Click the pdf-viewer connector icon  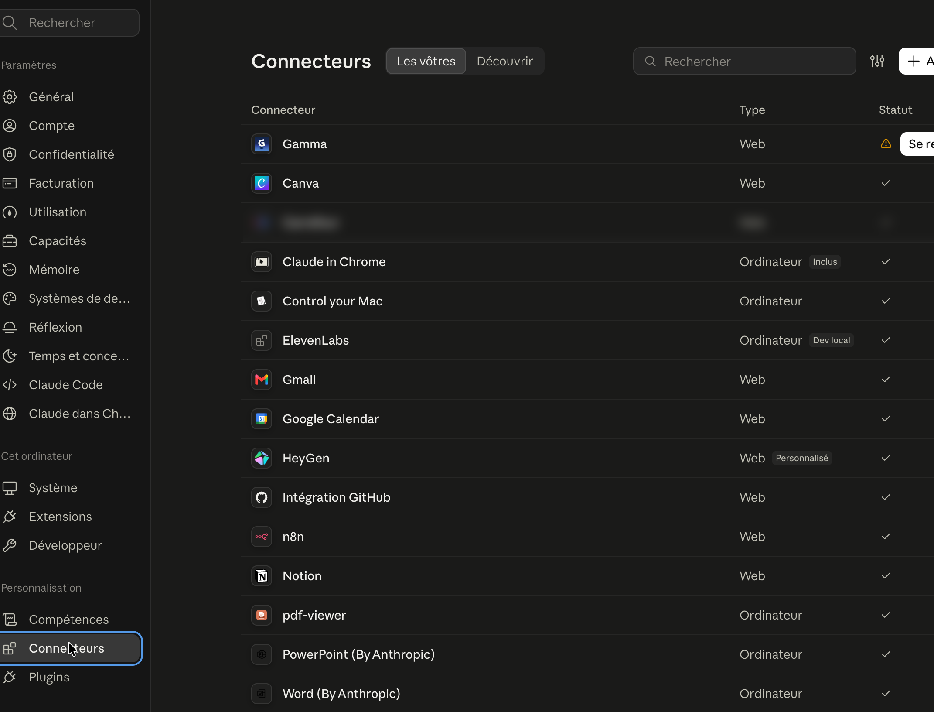point(262,615)
